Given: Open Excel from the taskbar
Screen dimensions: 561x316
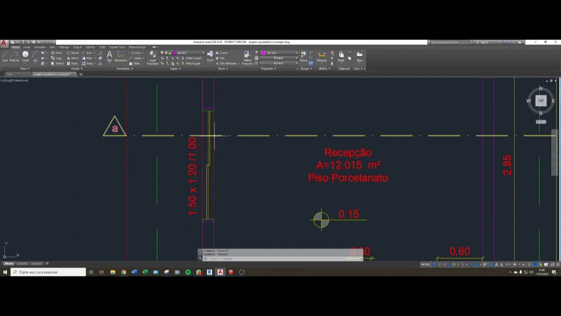Looking at the screenshot, I should (x=145, y=272).
